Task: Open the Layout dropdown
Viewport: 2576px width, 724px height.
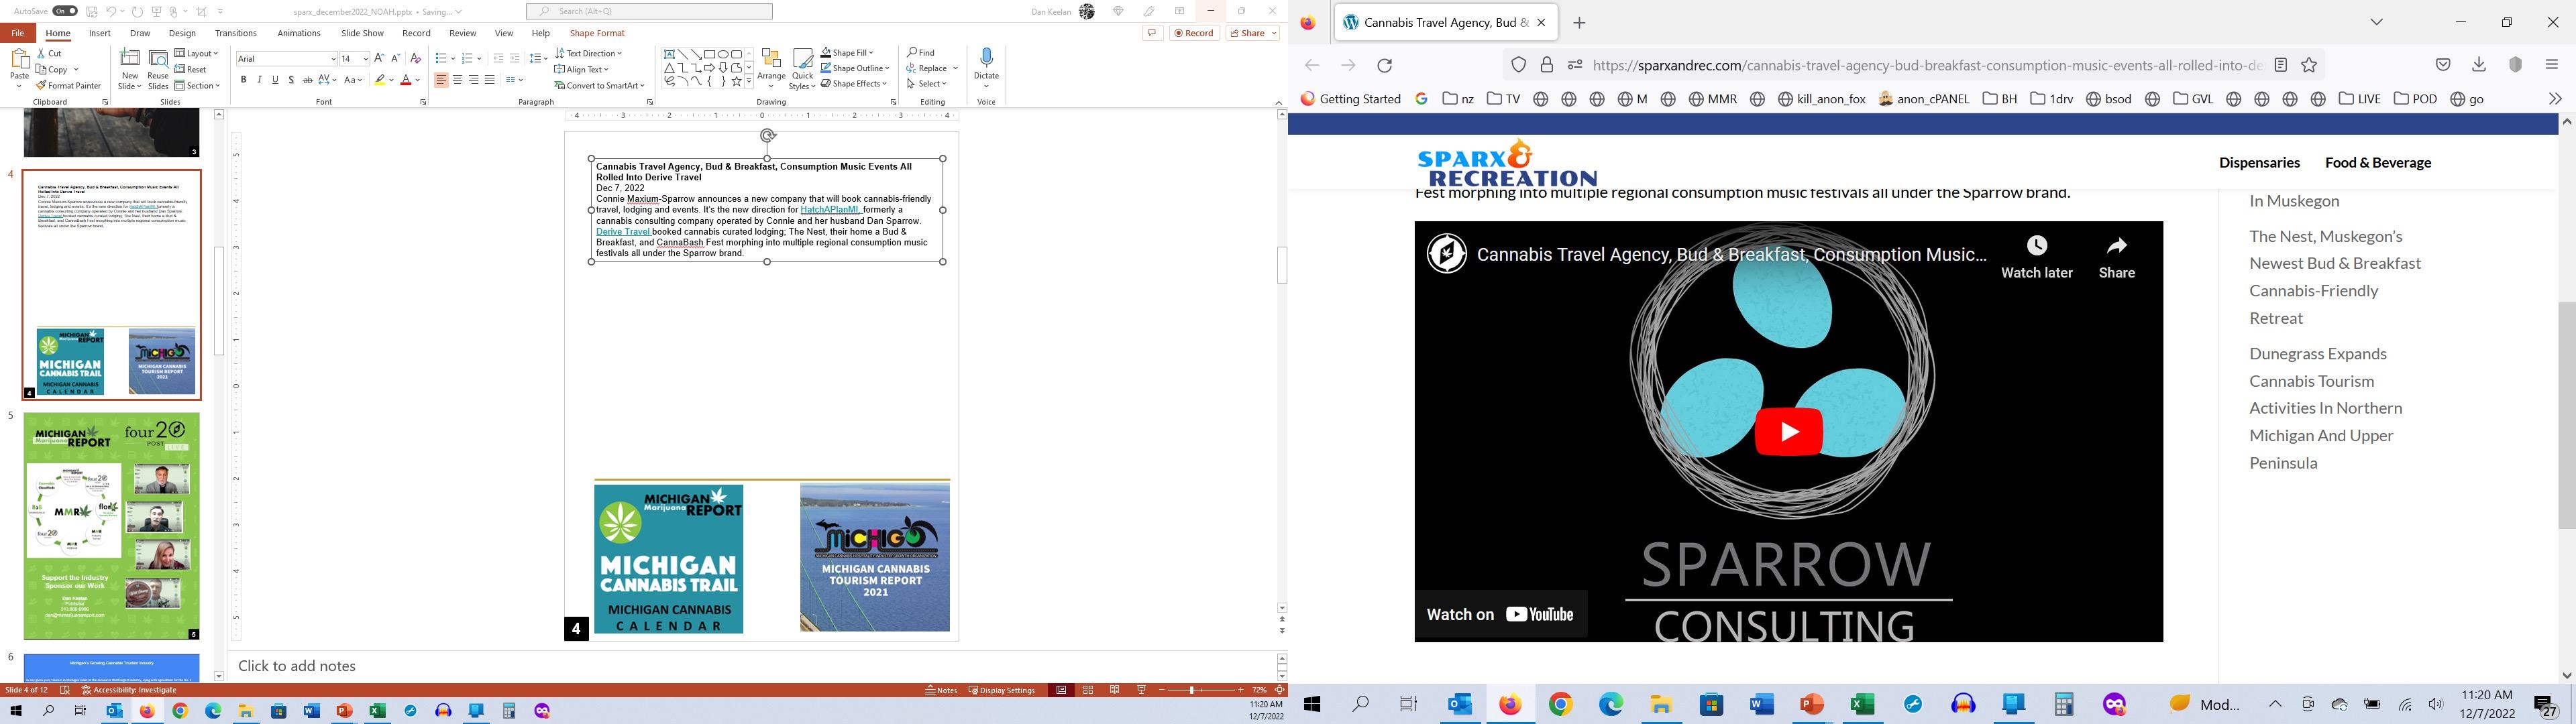Action: pyautogui.click(x=196, y=53)
